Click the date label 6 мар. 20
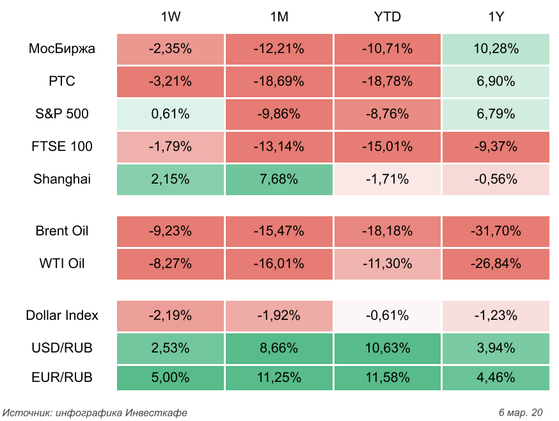 (x=520, y=412)
